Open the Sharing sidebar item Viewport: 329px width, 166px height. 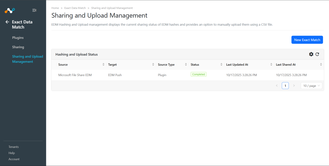(x=18, y=47)
